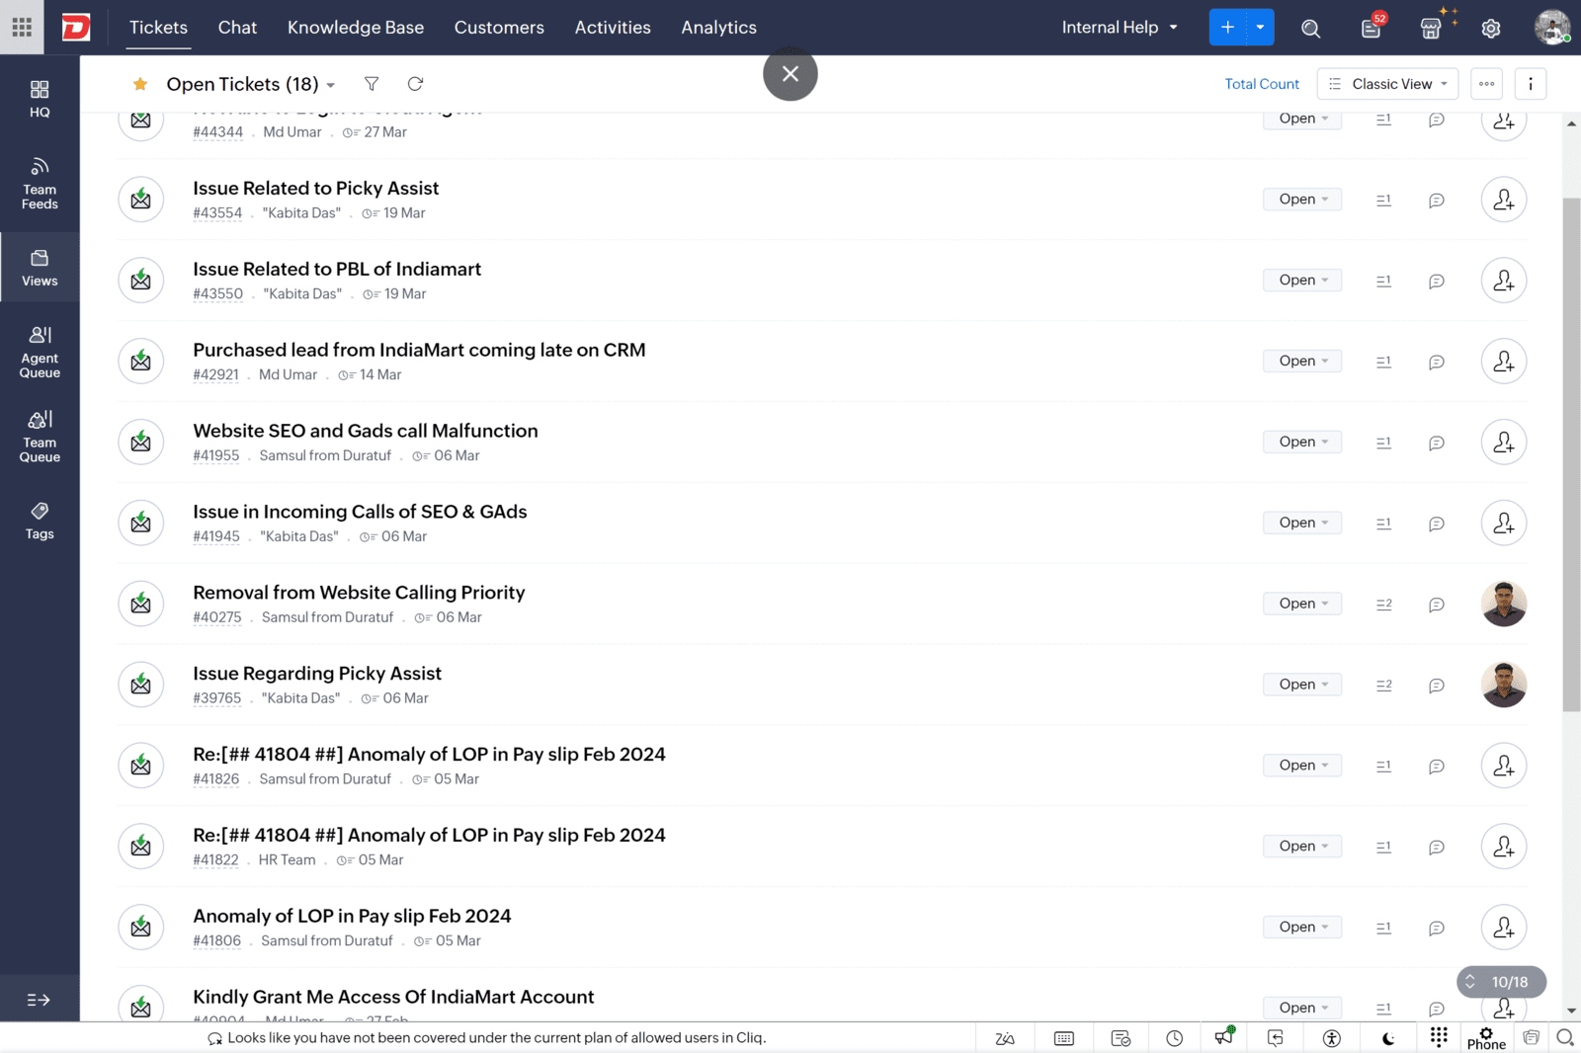Open the settings gear
1581x1053 pixels.
click(x=1491, y=28)
